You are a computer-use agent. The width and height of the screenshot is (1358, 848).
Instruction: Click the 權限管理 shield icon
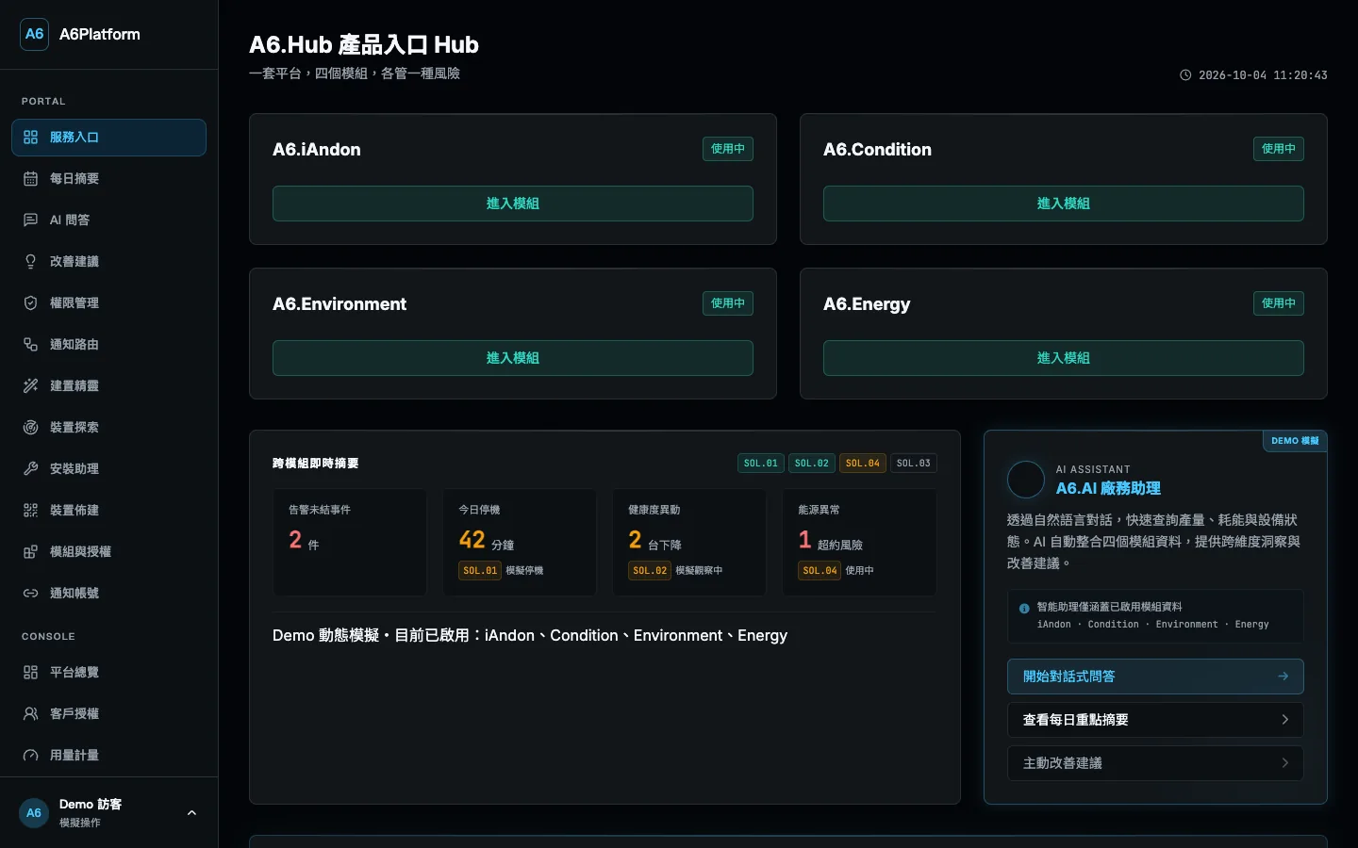[30, 303]
